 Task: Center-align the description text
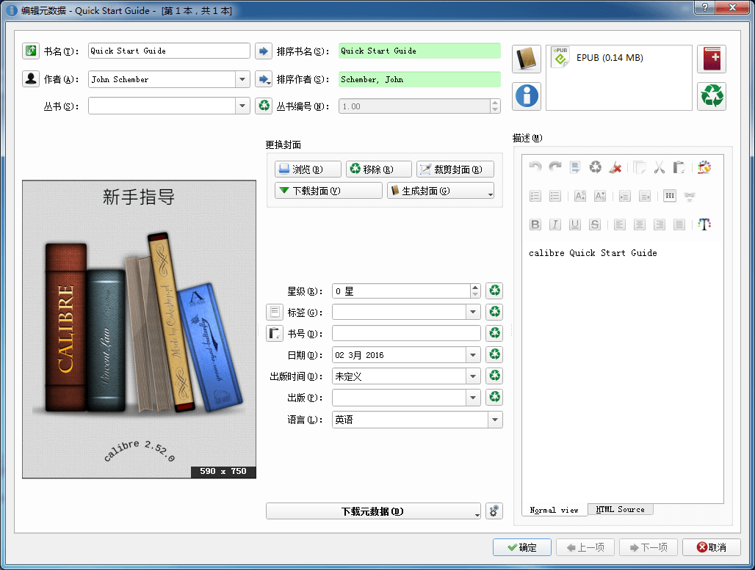pos(640,224)
